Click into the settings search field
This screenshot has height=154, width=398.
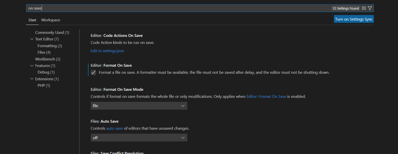tap(176, 8)
